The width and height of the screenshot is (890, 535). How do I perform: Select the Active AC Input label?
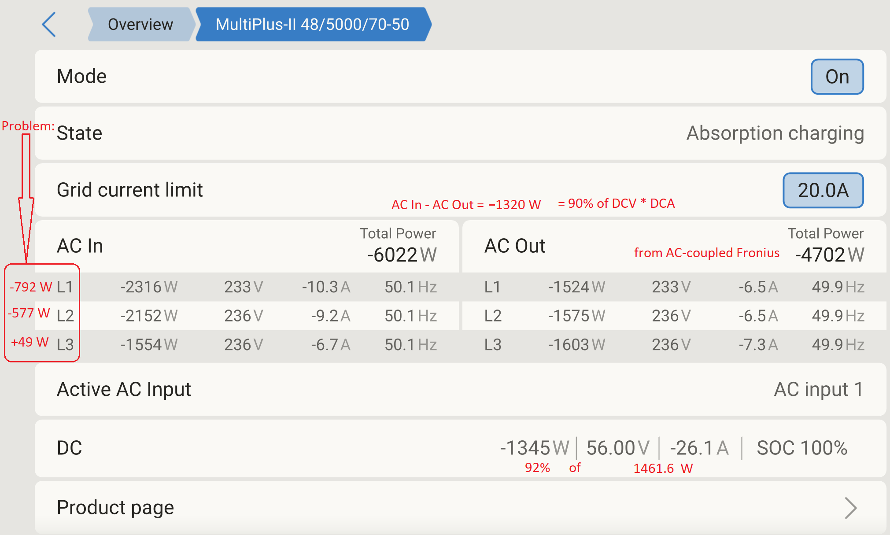point(124,390)
